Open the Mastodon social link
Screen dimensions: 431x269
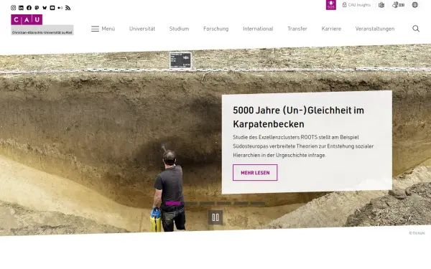click(x=37, y=8)
